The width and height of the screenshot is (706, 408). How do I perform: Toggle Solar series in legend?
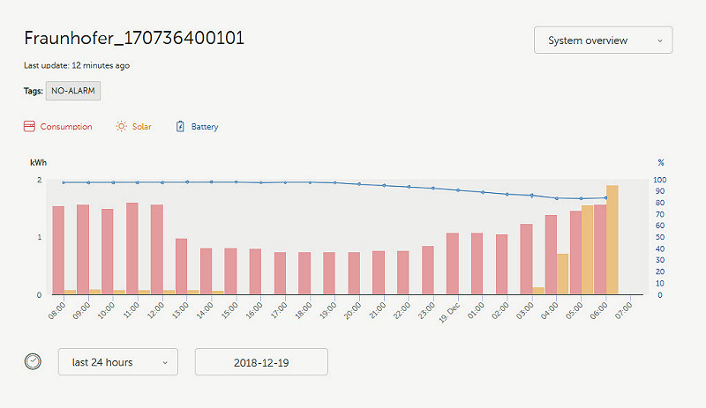tap(141, 127)
